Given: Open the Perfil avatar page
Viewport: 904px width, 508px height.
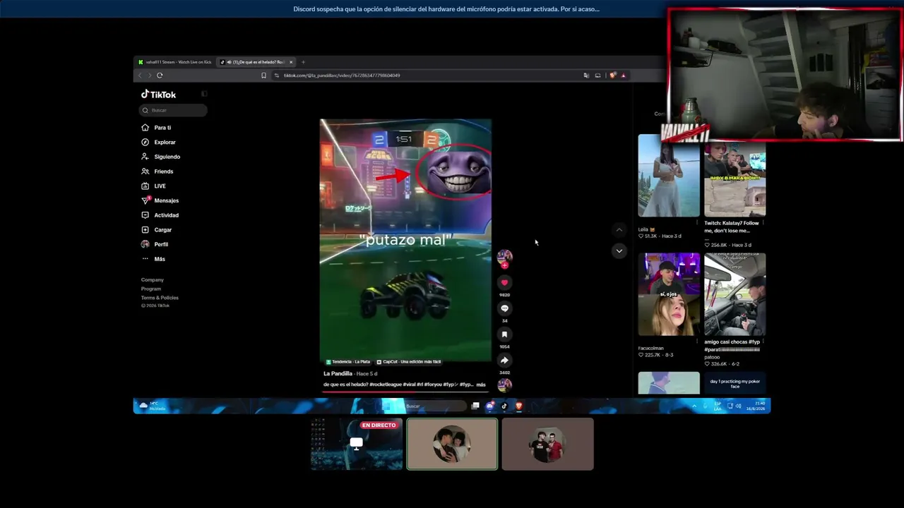Looking at the screenshot, I should pos(155,244).
